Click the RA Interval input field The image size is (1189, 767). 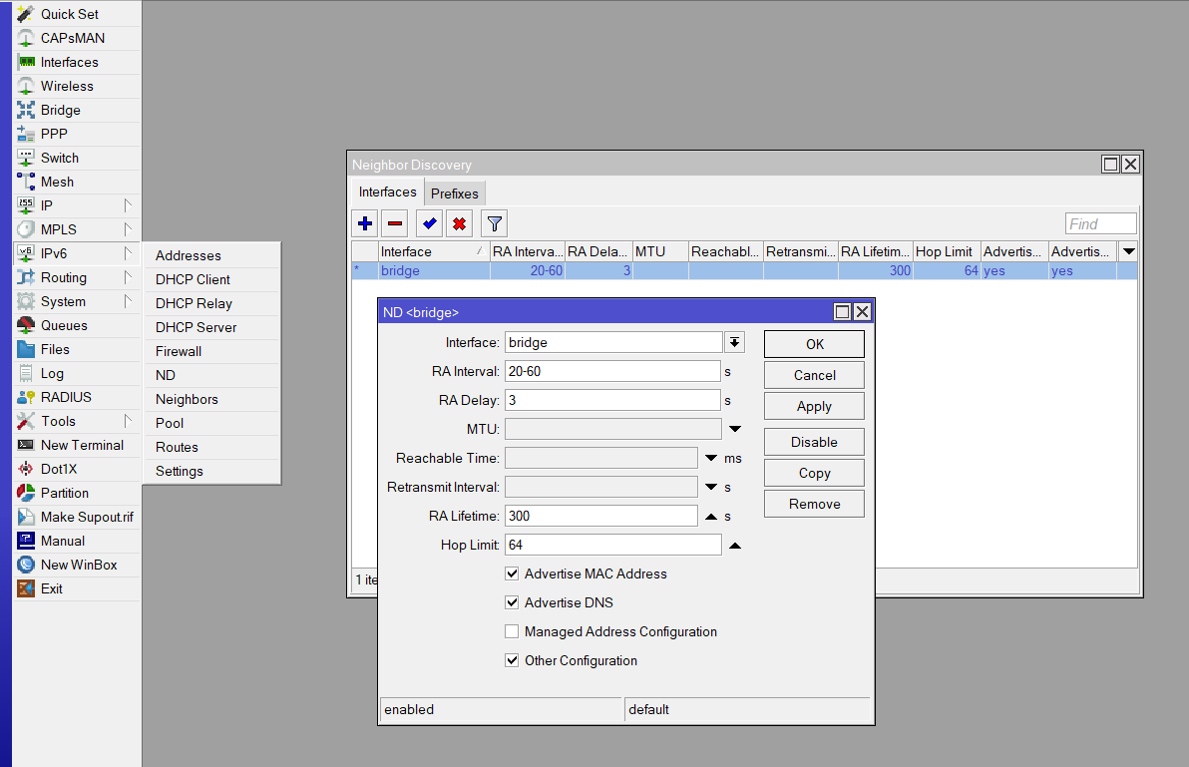pyautogui.click(x=612, y=371)
